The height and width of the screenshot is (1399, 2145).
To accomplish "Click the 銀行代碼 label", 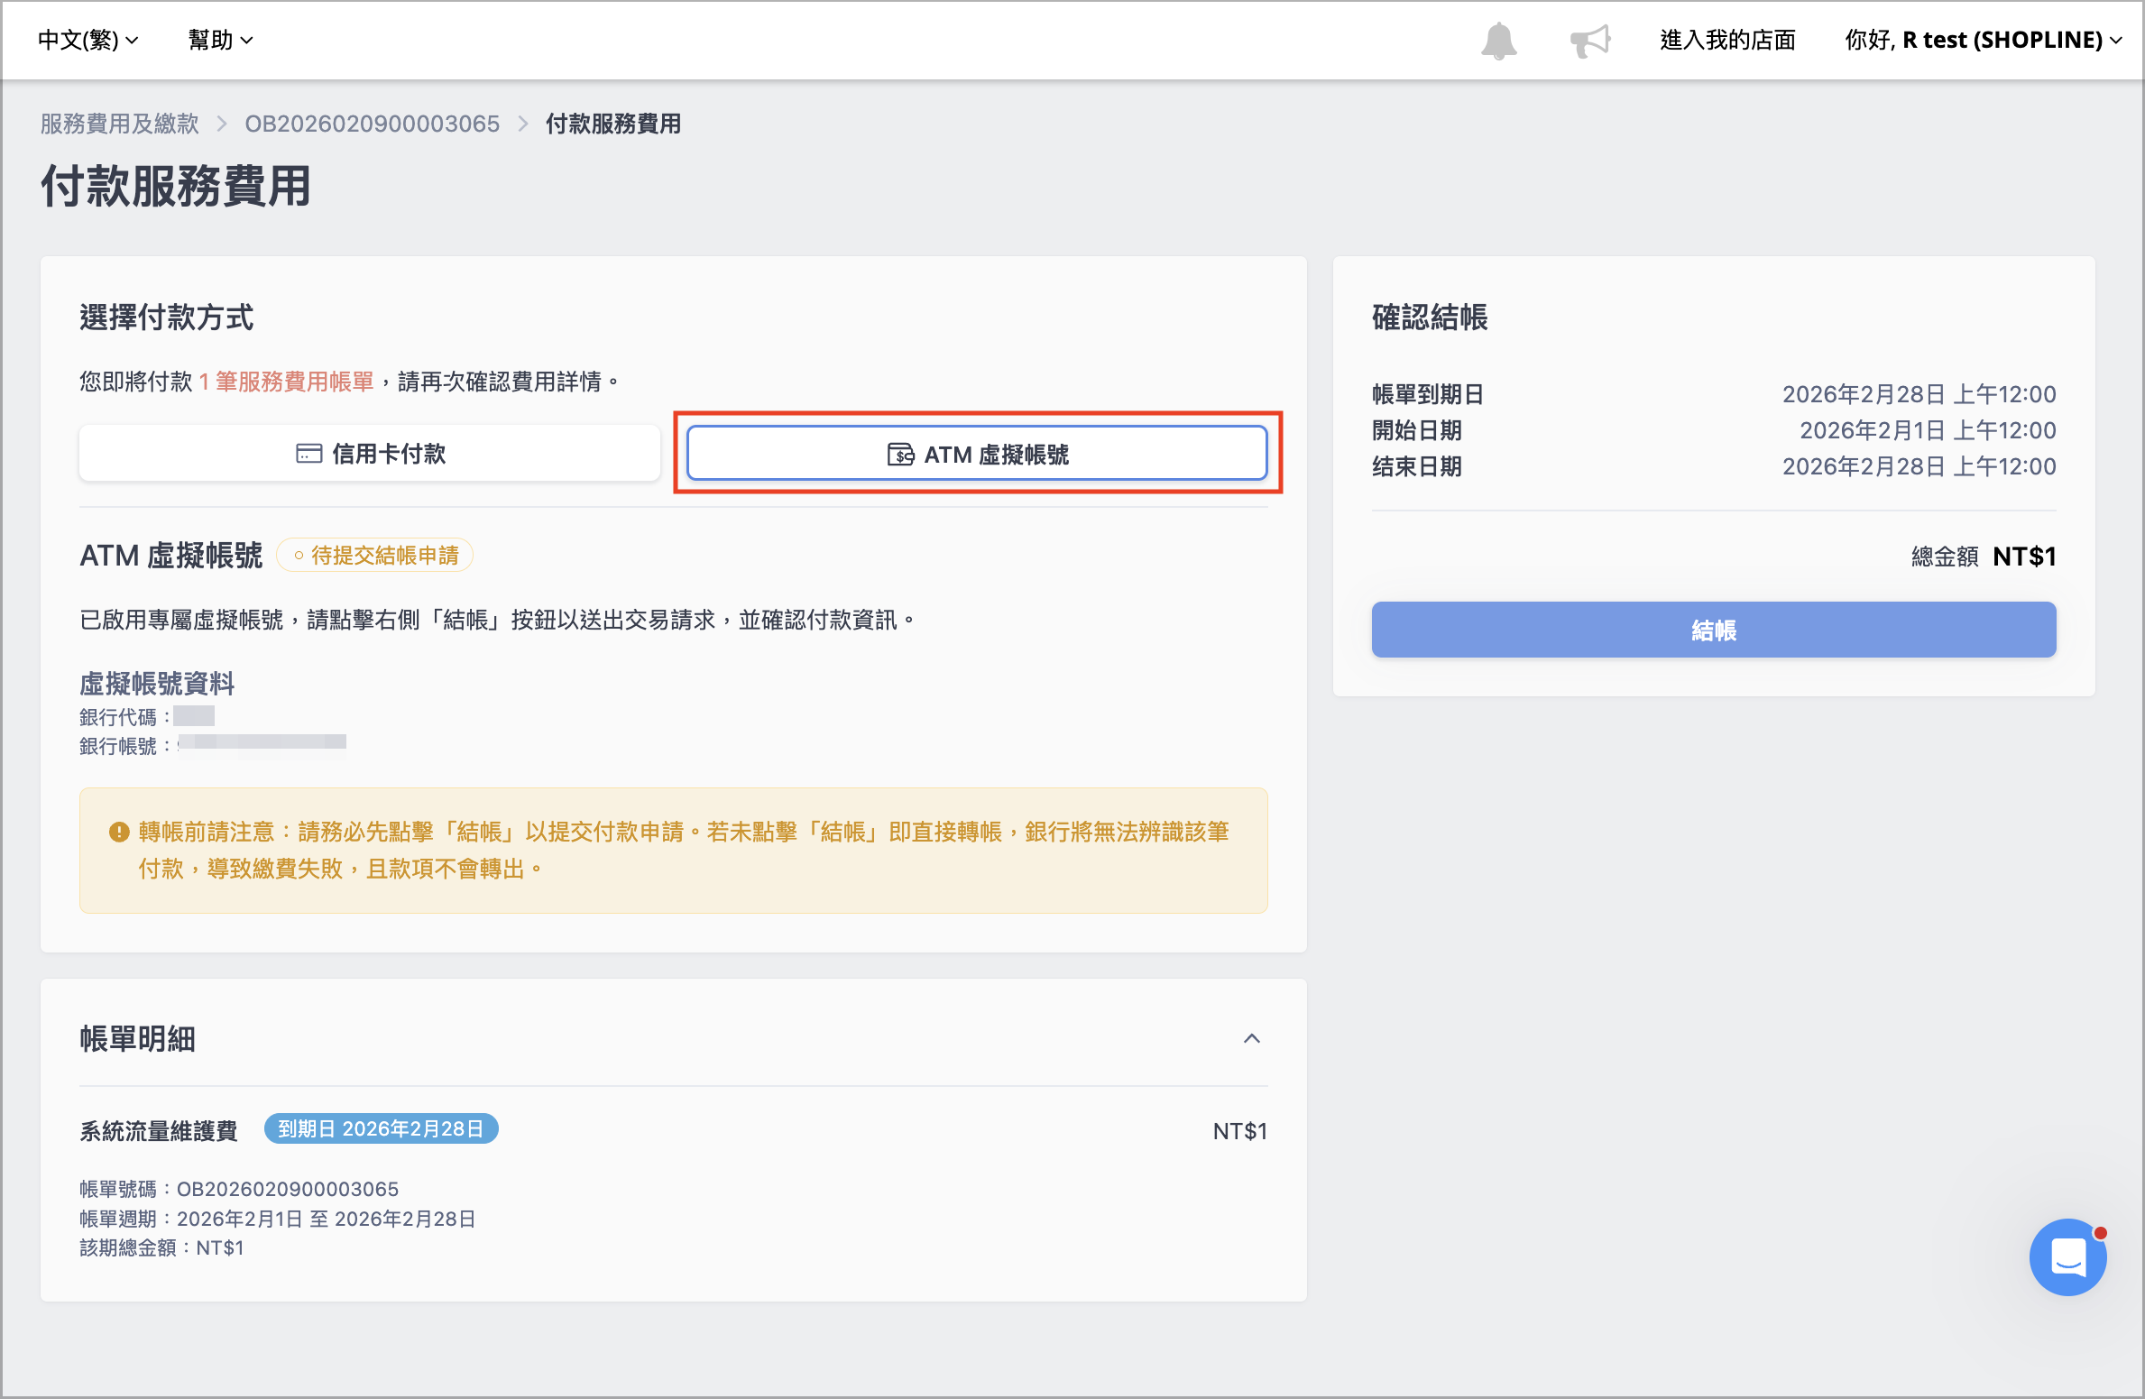I will [124, 717].
